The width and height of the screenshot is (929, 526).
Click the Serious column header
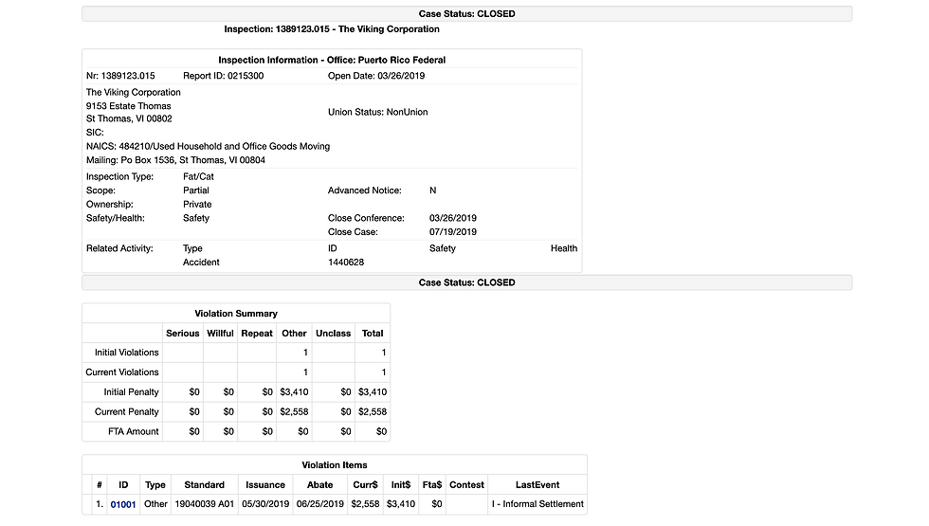coord(182,334)
